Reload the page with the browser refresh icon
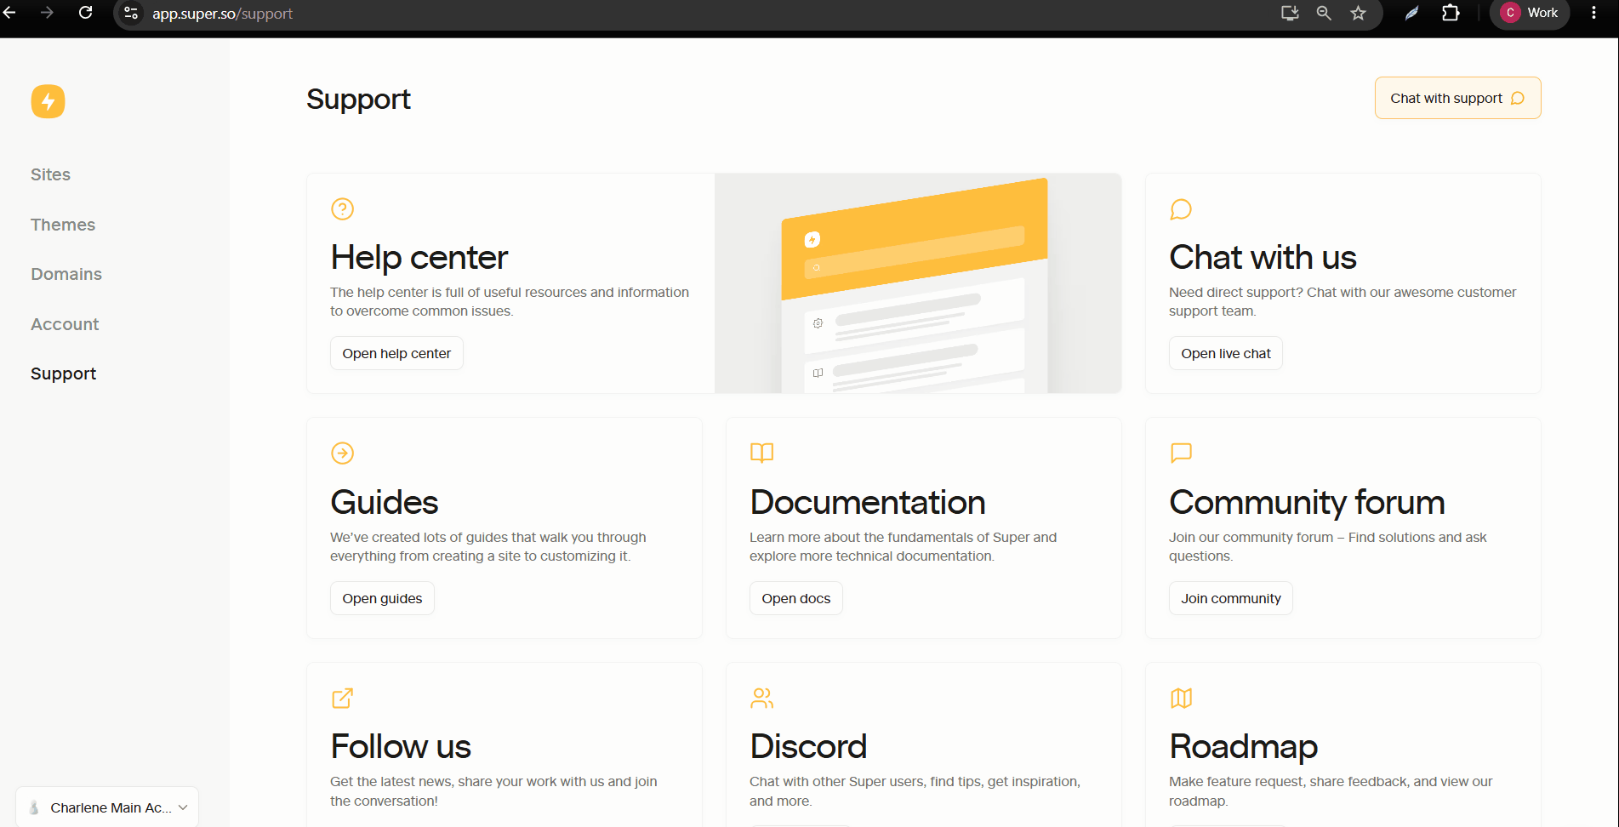The width and height of the screenshot is (1619, 827). coord(85,13)
